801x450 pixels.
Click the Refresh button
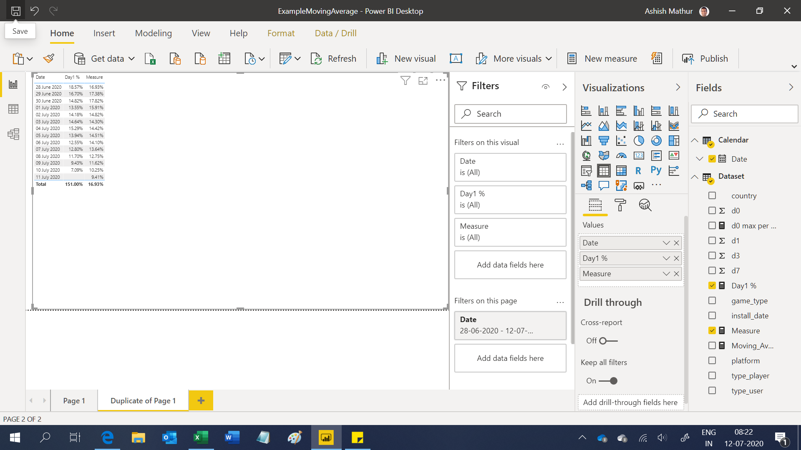pos(333,59)
